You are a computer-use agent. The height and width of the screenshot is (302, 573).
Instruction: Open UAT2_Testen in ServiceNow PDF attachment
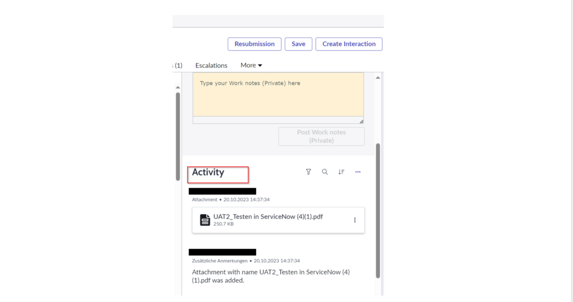click(x=268, y=216)
